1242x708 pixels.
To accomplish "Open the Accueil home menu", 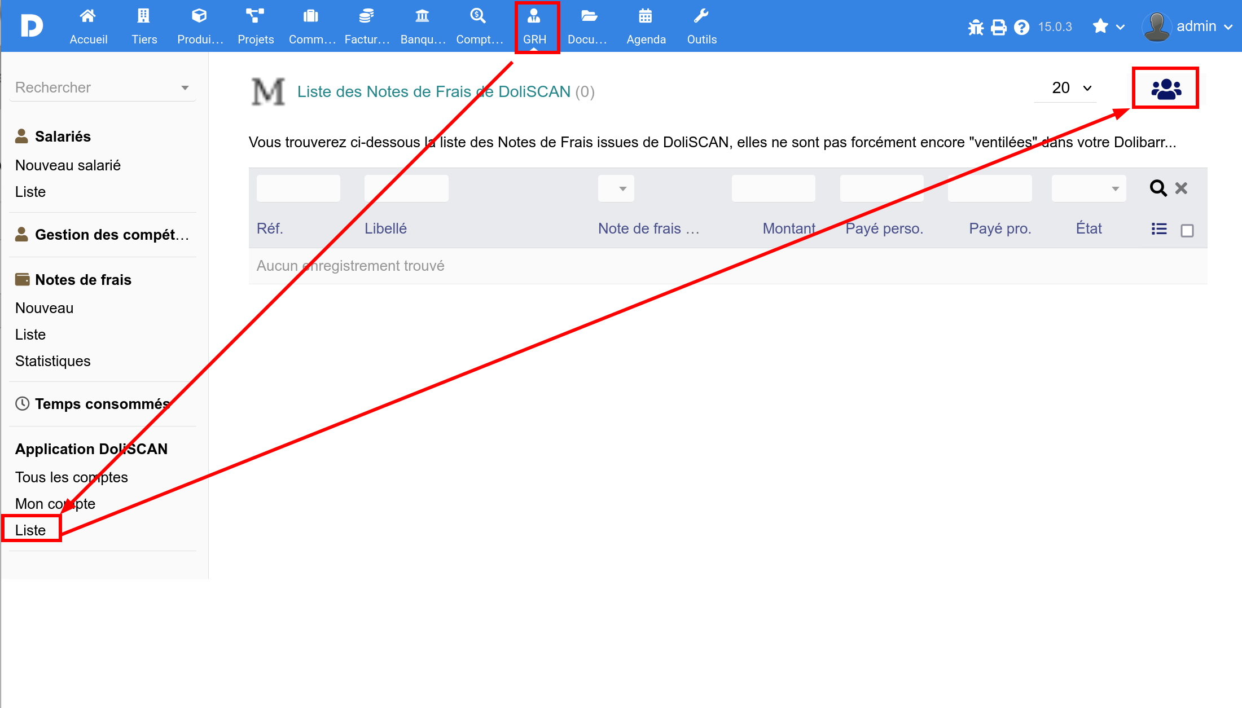I will [x=88, y=26].
